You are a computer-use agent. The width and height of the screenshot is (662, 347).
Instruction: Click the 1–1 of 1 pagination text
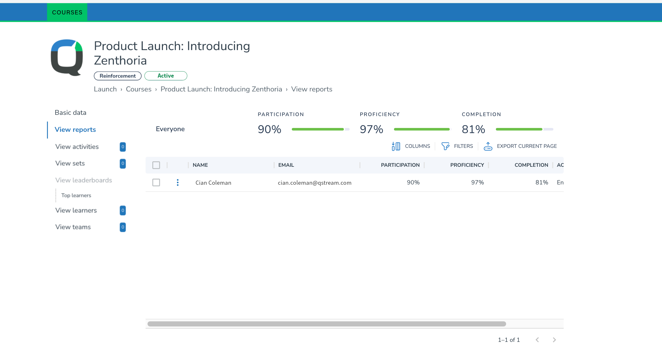(509, 340)
